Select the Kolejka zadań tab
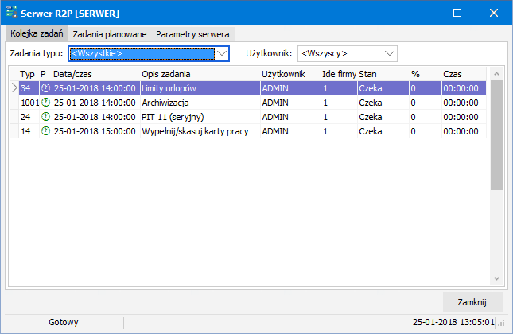Viewport: 513px width, 334px height. point(37,35)
